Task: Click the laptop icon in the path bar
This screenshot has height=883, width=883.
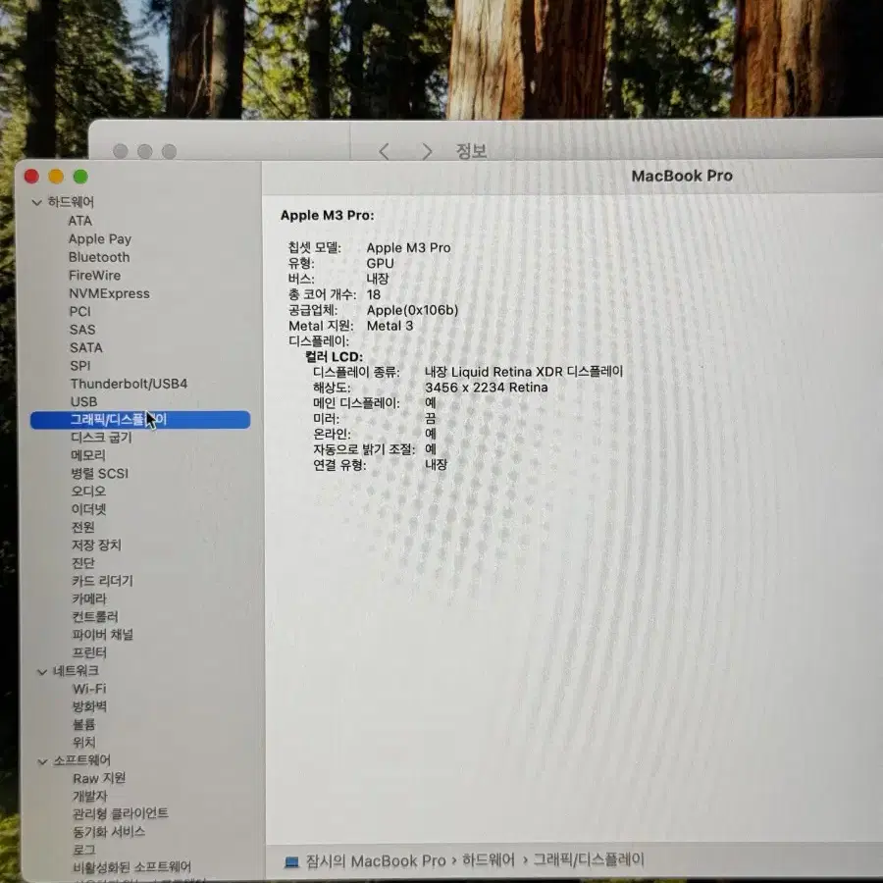Action: point(291,862)
